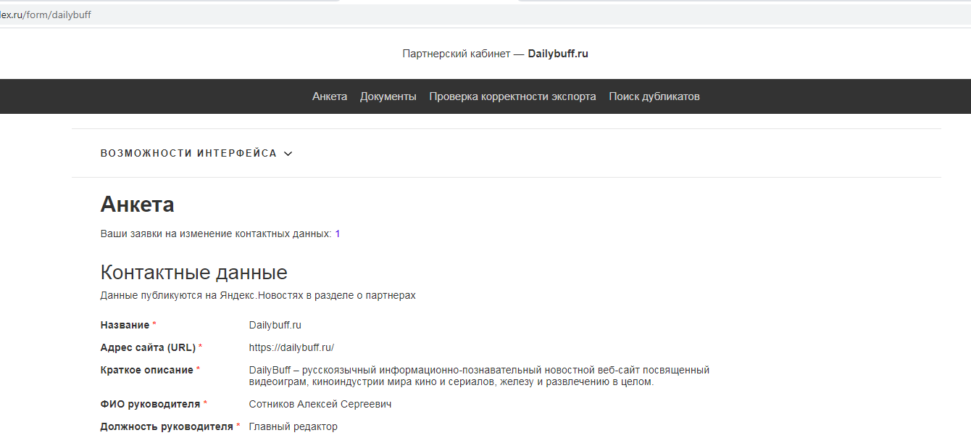Click the browser address bar URL
The height and width of the screenshot is (438, 971).
46,15
